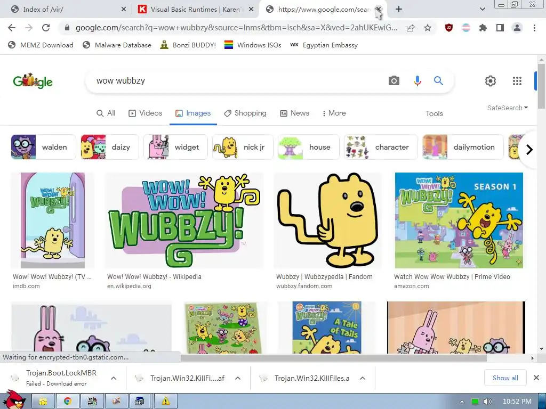This screenshot has width=546, height=409.
Task: Click the Google doodle logo
Action: [x=33, y=81]
